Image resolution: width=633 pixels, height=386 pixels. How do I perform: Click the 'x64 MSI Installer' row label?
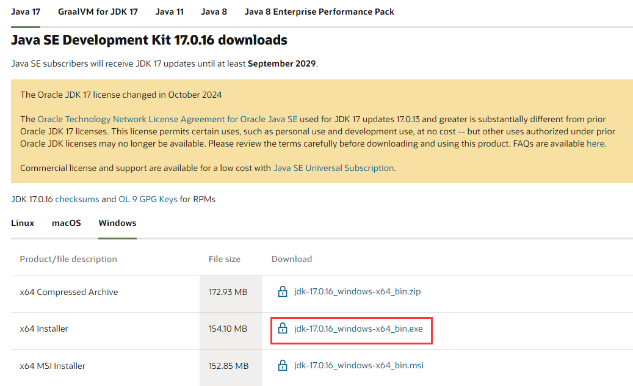pos(52,366)
